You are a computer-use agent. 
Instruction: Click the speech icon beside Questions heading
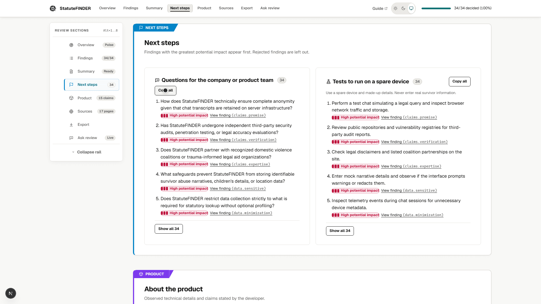[x=157, y=80]
